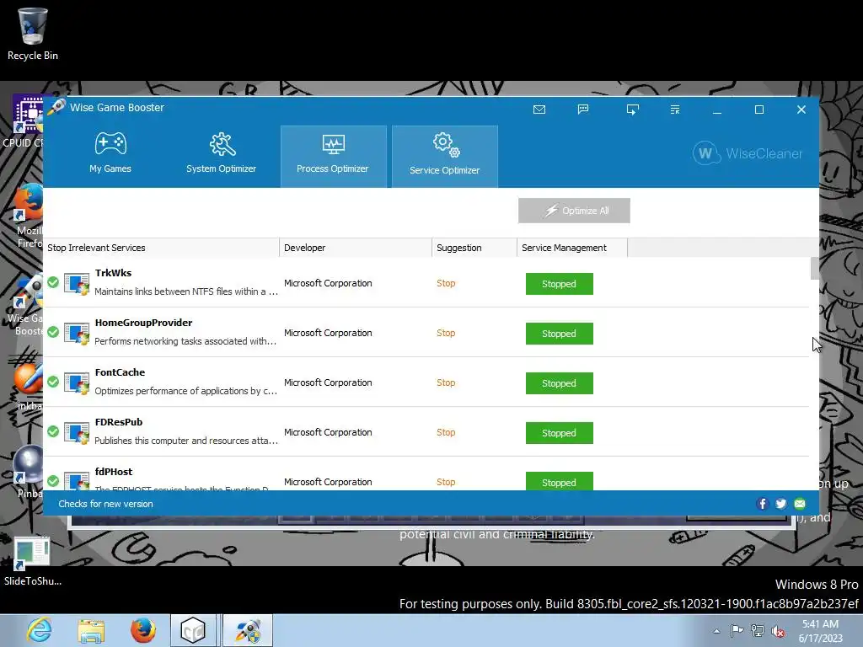Image resolution: width=863 pixels, height=647 pixels.
Task: Click the TrkWks service icon
Action: tap(77, 284)
